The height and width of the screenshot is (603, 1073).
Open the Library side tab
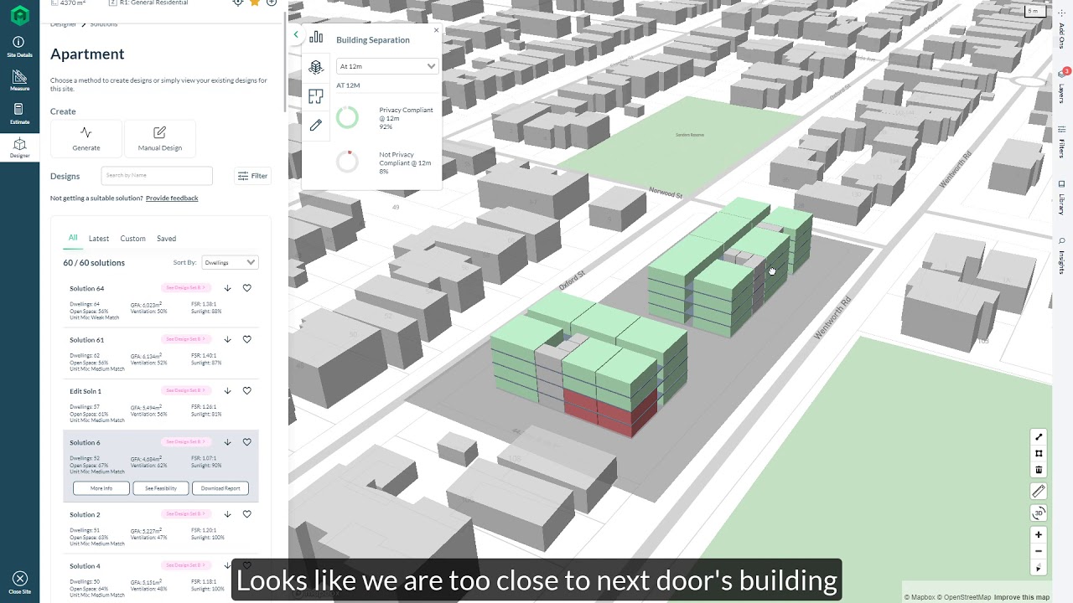pos(1062,197)
